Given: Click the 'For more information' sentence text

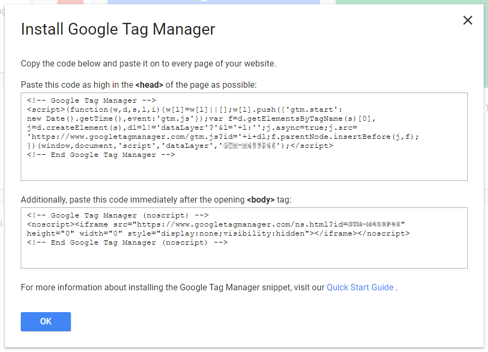Looking at the screenshot, I should point(172,288).
